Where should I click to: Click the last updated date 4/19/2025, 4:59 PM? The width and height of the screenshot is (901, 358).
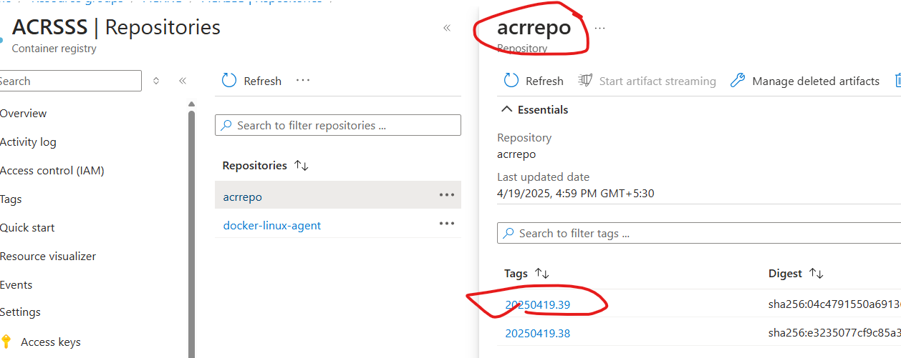(x=576, y=193)
